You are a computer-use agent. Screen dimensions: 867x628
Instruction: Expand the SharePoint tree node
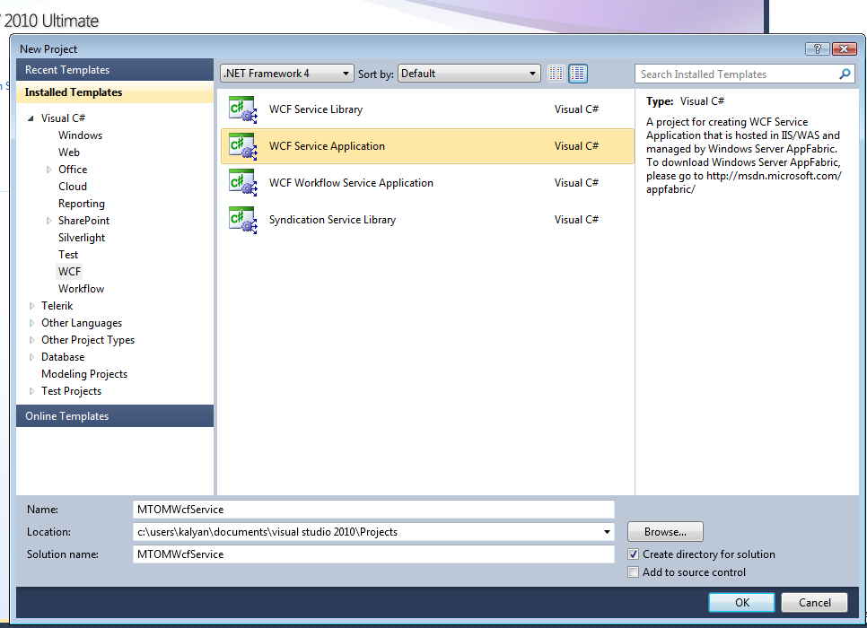pos(48,221)
